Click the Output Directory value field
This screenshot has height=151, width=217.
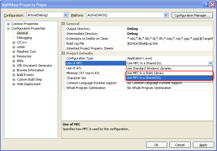tap(169, 29)
